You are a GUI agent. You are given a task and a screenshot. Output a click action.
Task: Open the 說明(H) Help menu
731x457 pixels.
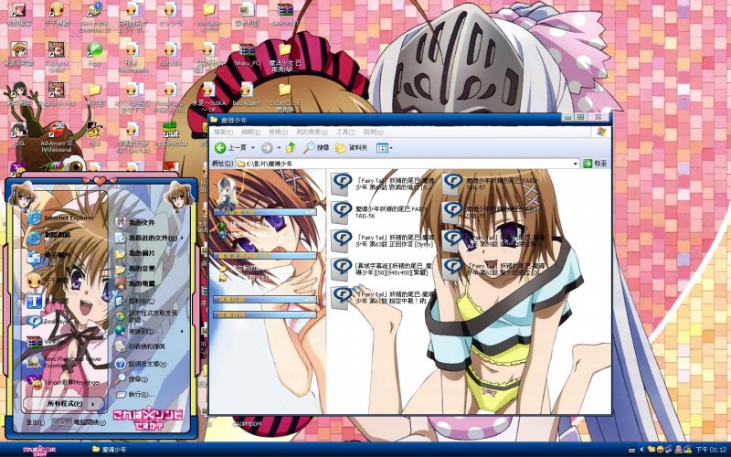coord(373,132)
